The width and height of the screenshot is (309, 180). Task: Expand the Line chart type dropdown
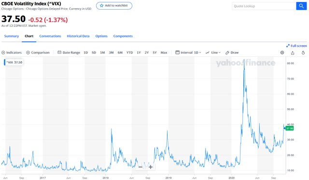[213, 52]
